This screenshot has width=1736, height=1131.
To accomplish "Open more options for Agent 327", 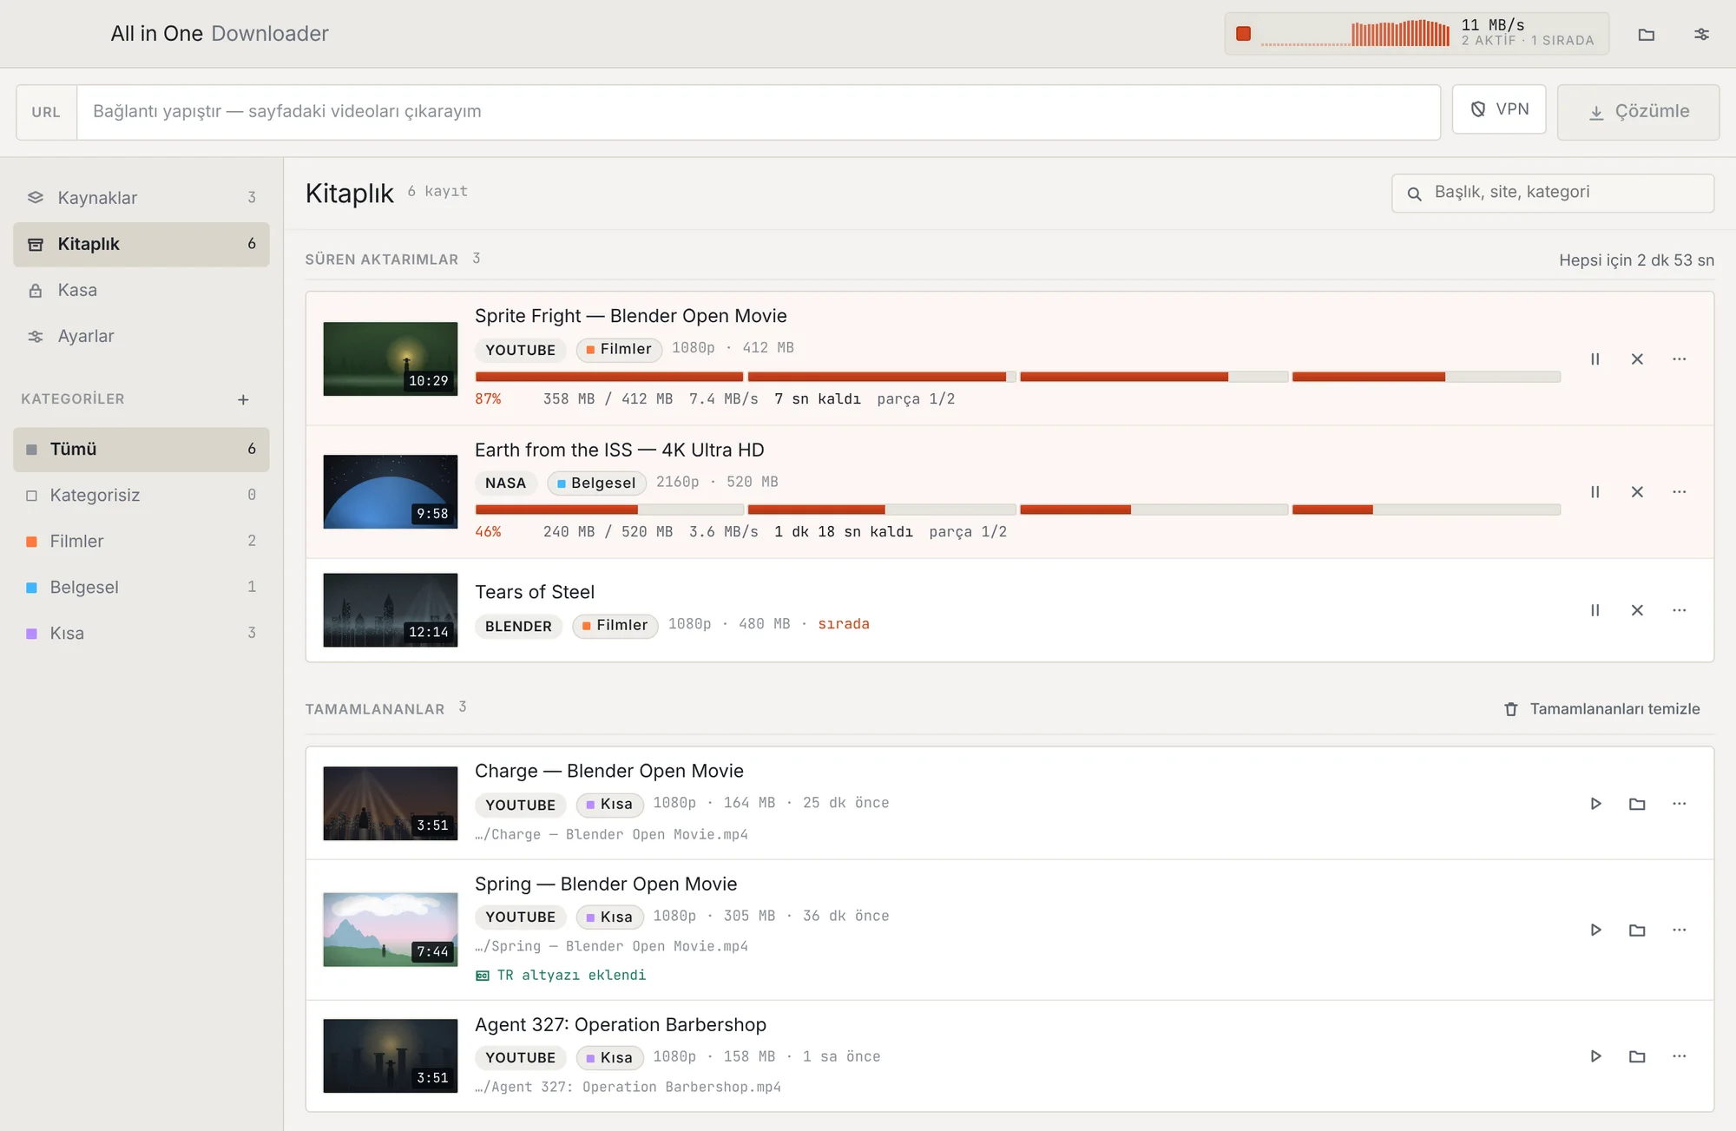I will click(x=1680, y=1056).
